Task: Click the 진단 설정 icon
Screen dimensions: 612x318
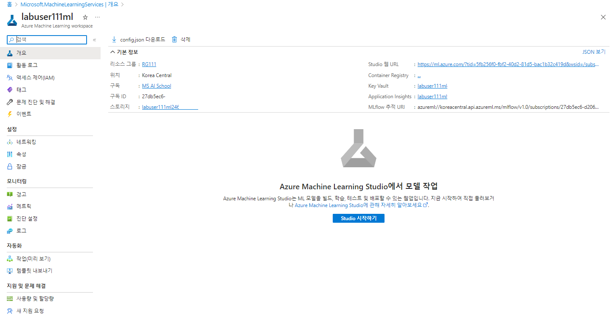Action: (x=10, y=218)
